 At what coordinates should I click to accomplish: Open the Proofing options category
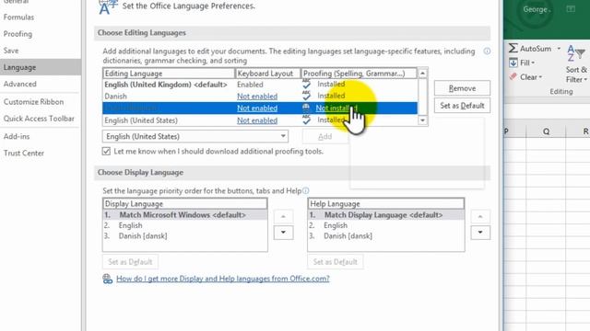pyautogui.click(x=18, y=34)
